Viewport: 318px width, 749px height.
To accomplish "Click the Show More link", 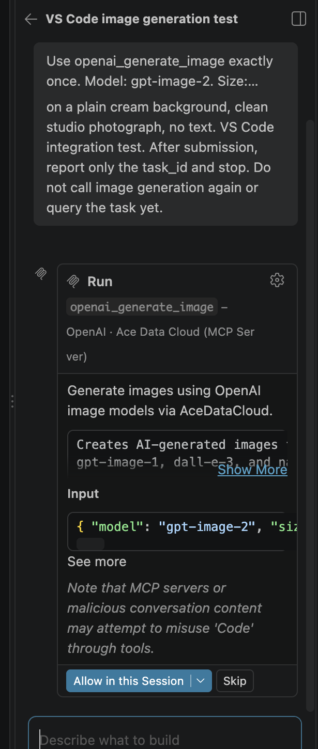I will 252,469.
